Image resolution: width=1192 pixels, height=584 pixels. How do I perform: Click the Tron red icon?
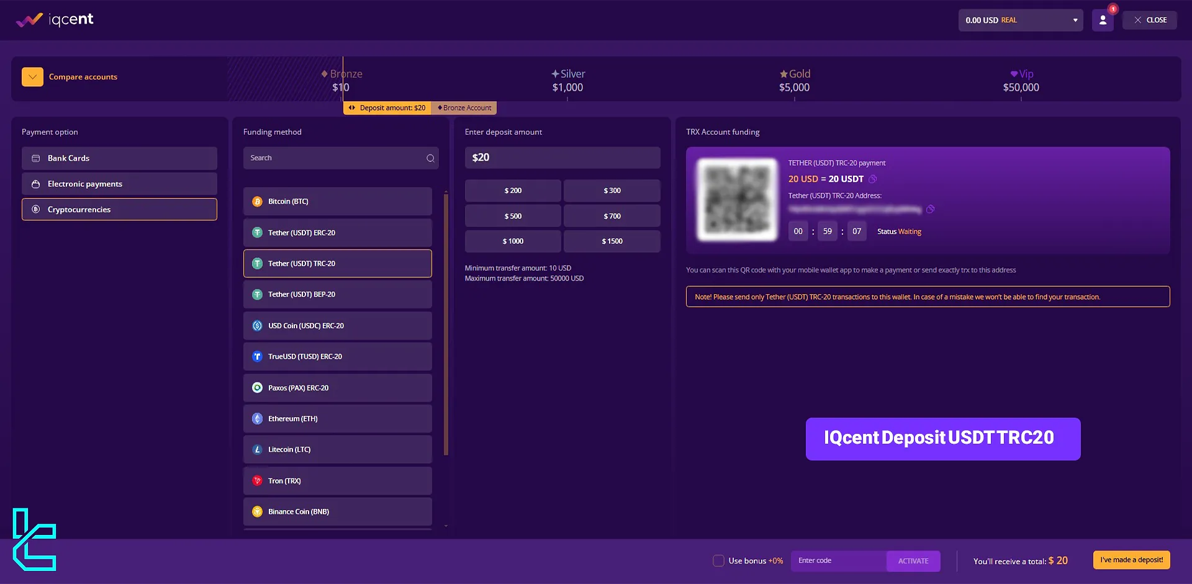pyautogui.click(x=257, y=481)
